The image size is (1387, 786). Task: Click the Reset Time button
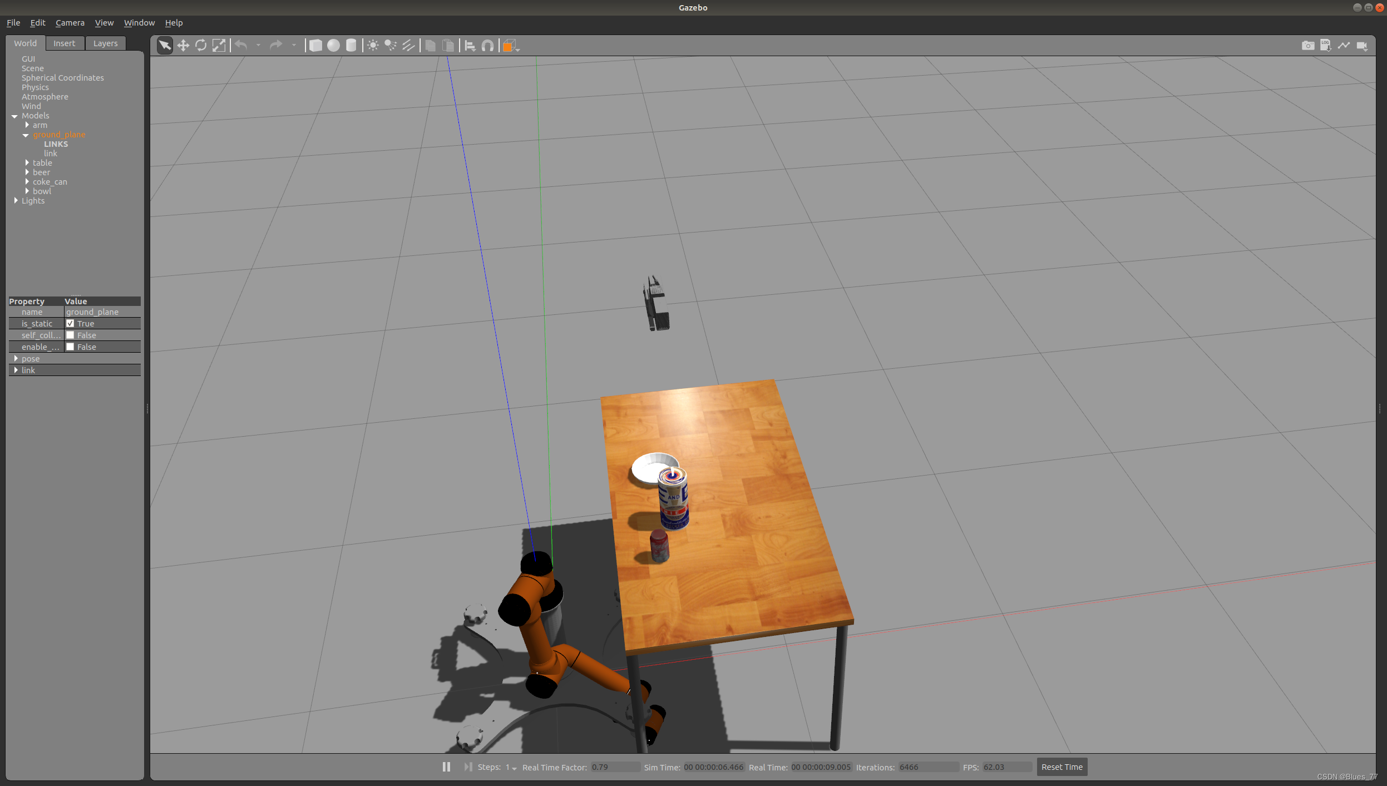click(1062, 767)
